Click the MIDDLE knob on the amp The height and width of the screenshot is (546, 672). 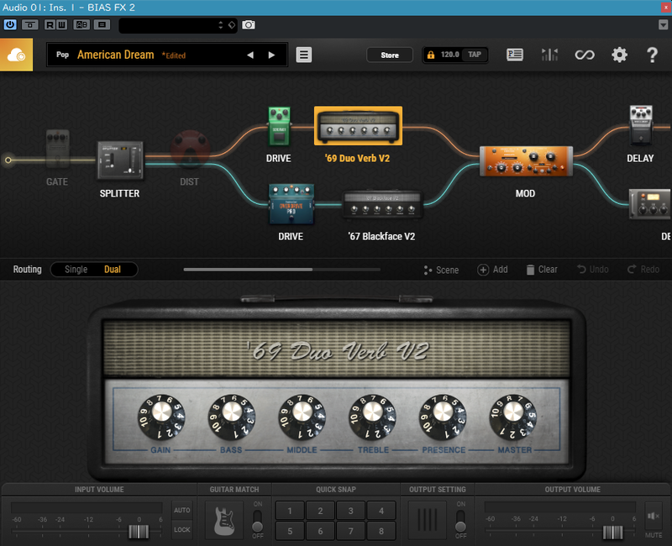(x=302, y=417)
